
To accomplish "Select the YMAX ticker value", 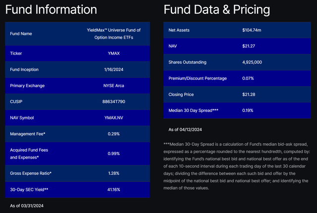I will [114, 53].
